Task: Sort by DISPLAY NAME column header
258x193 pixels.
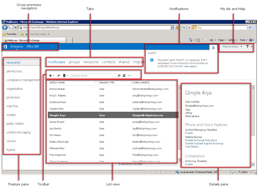Action: (72, 83)
